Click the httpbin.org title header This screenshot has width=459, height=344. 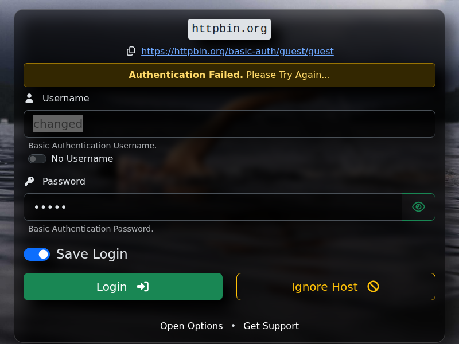click(229, 29)
